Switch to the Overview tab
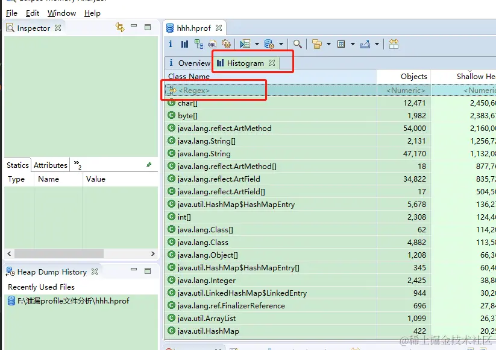 pos(189,63)
